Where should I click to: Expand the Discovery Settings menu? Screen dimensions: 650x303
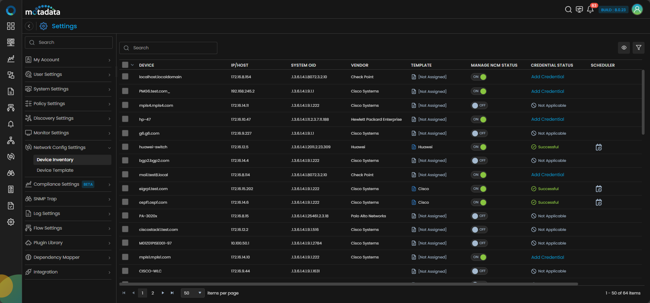[x=68, y=118]
